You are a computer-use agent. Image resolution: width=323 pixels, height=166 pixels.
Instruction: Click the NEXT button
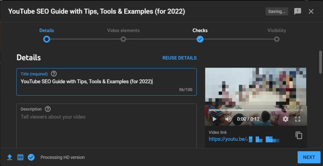(x=309, y=157)
